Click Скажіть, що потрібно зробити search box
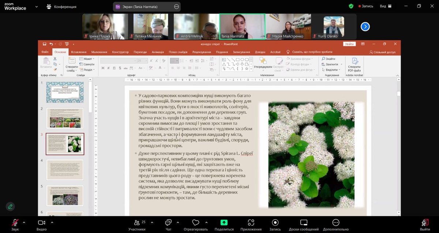 pos(309,52)
